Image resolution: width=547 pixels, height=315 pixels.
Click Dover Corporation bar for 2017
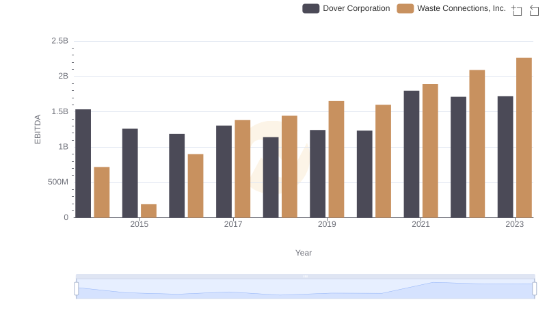click(x=224, y=172)
